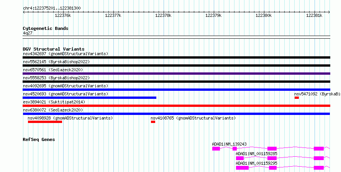This screenshot has width=341, height=172.
Task: Open the nsv4108765 gnomAD variant label
Action: pyautogui.click(x=193, y=118)
